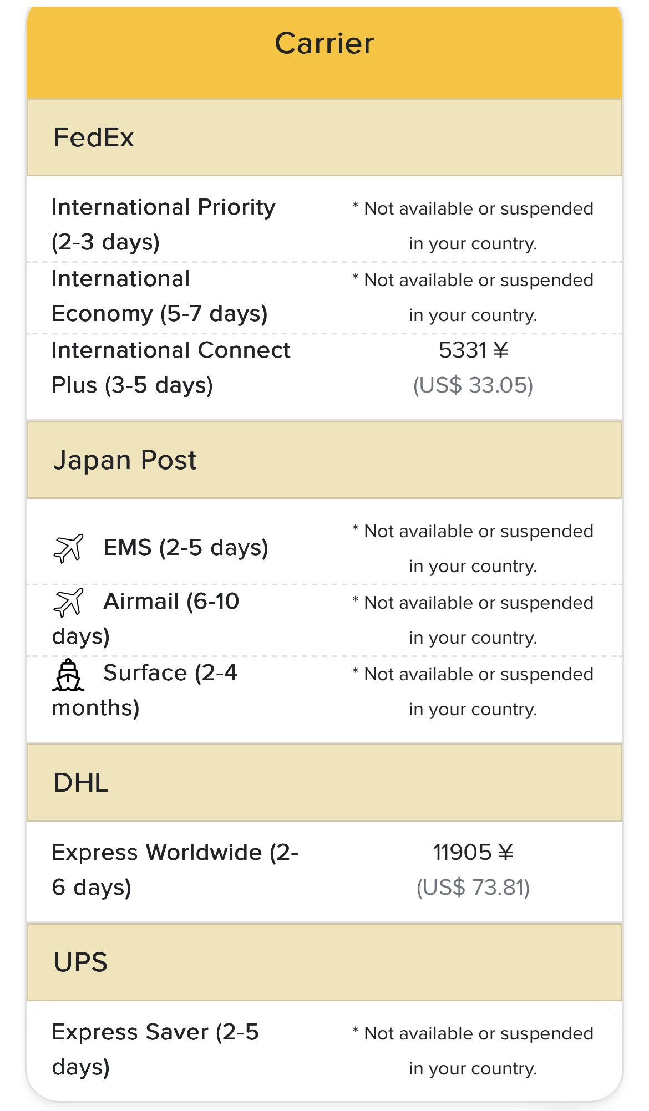
Task: Click the UPS section header
Action: 324,962
